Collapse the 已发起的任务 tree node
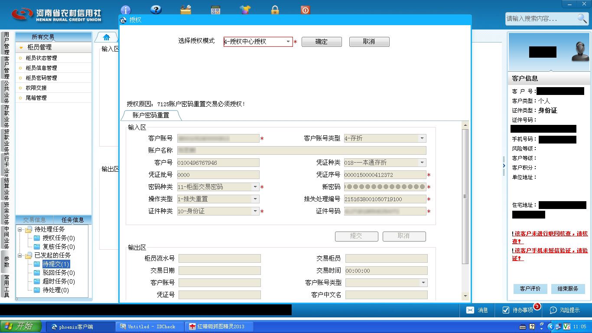Screen dimensions: 592x333 [x=20, y=255]
